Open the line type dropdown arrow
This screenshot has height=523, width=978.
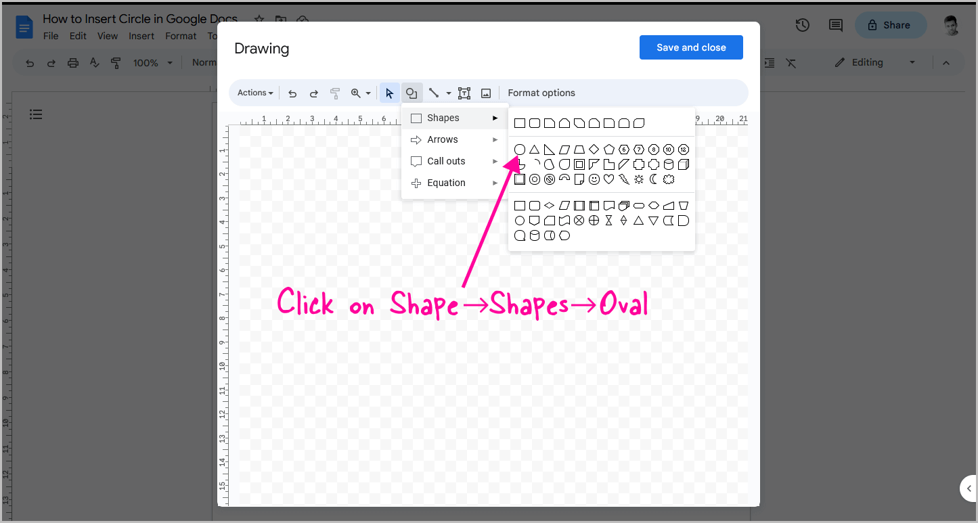tap(448, 93)
